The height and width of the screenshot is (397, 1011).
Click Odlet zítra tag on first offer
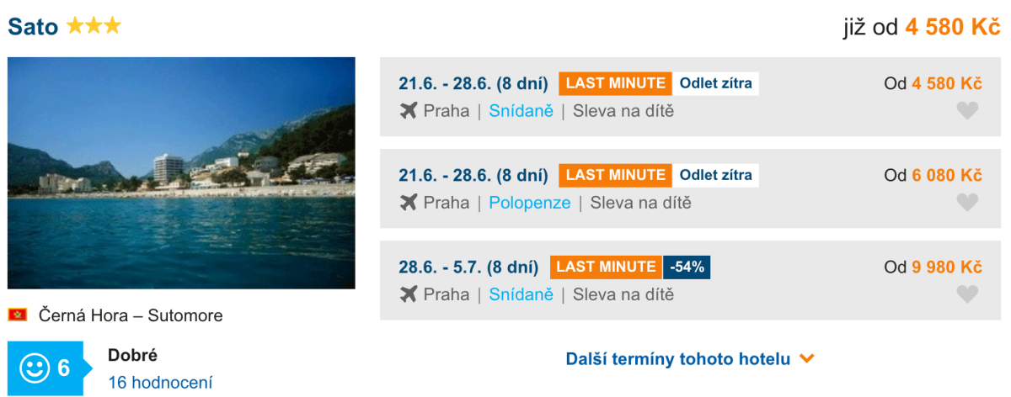pyautogui.click(x=715, y=83)
